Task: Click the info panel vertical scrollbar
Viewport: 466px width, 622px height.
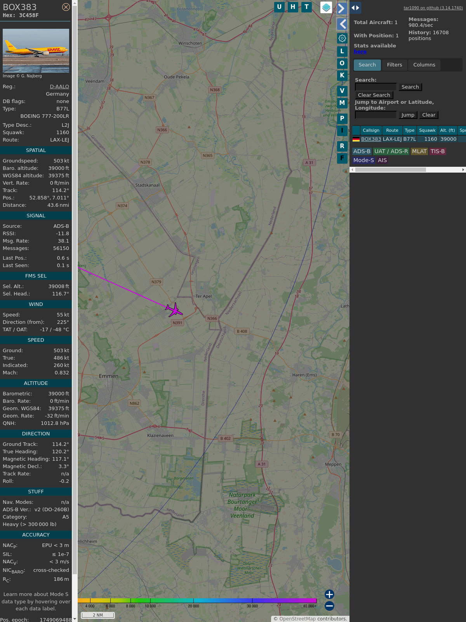Action: point(75,290)
